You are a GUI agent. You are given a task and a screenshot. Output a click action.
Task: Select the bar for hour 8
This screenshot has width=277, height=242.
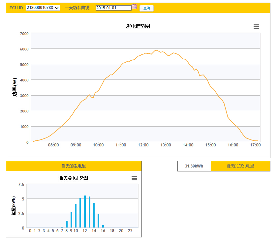pos(67,224)
